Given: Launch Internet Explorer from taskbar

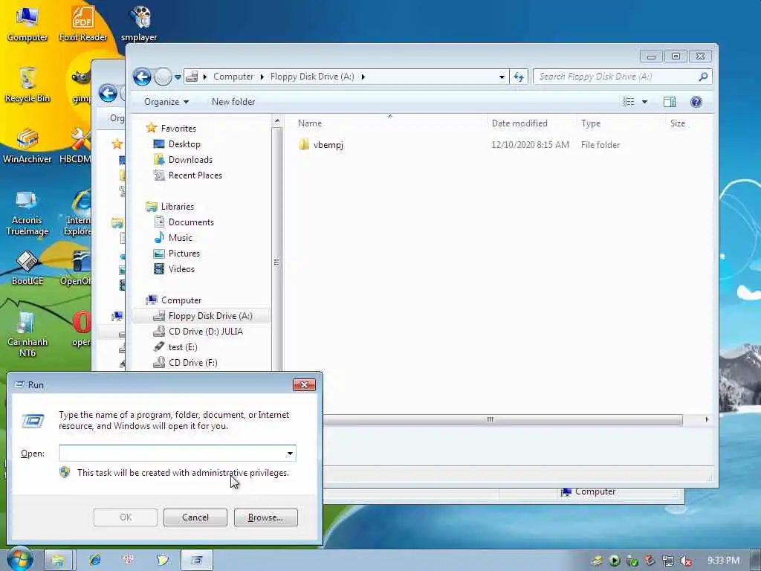Looking at the screenshot, I should (x=94, y=561).
